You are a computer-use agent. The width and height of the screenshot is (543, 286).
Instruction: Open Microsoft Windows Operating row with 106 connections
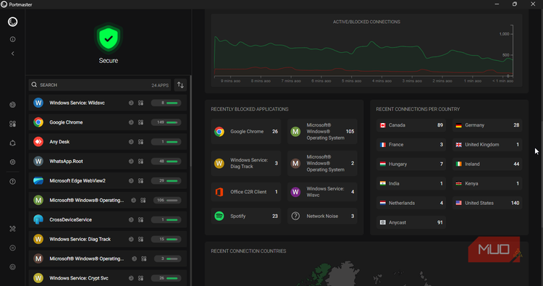point(108,200)
